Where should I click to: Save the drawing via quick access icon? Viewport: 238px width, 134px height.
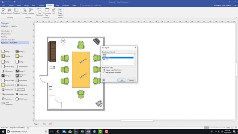pyautogui.click(x=3, y=2)
